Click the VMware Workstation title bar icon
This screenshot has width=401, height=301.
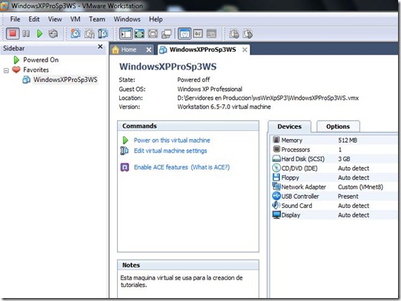tap(4, 5)
